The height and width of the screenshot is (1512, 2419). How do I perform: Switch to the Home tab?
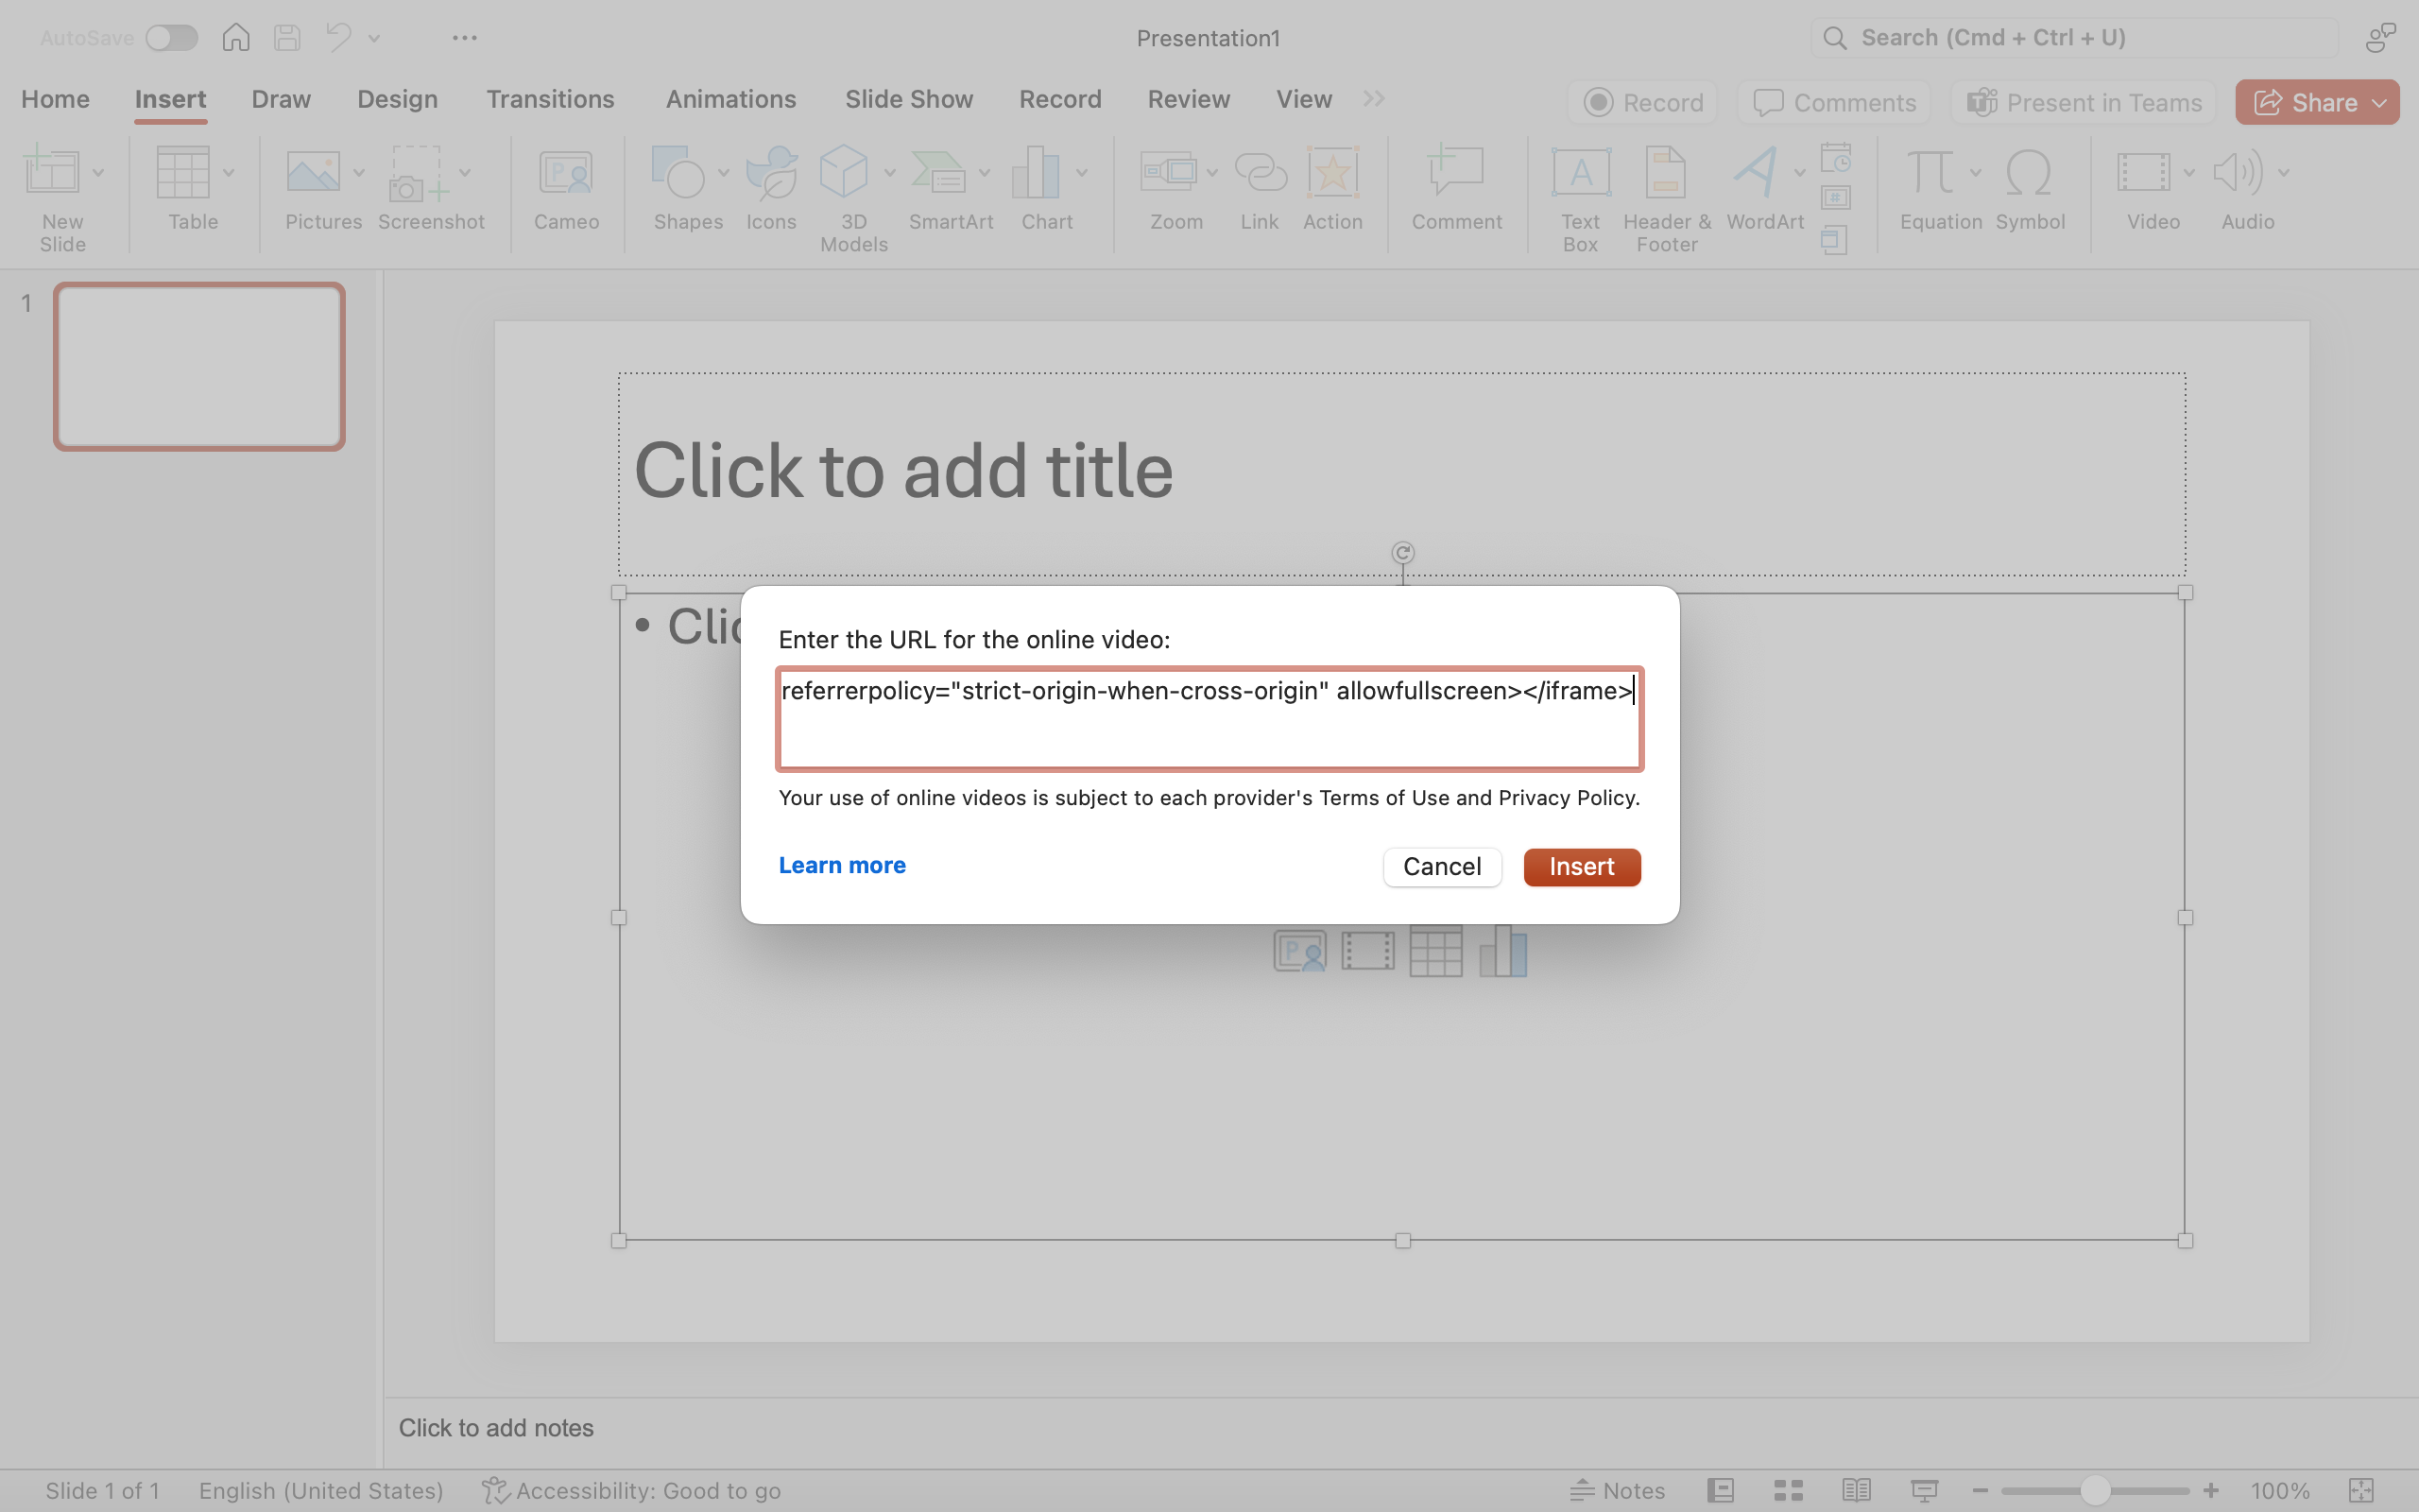click(55, 99)
